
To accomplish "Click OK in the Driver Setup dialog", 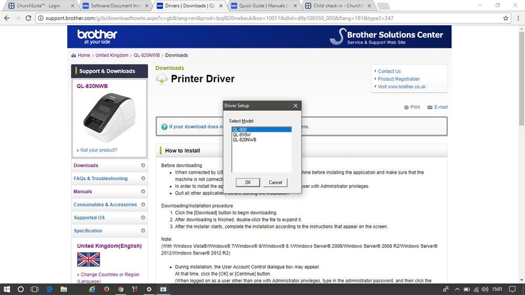I will (248, 183).
